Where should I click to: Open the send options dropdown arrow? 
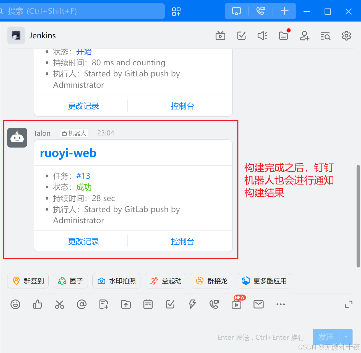point(346,337)
